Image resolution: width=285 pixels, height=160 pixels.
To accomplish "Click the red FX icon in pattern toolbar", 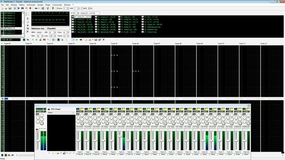I will 44,40.
